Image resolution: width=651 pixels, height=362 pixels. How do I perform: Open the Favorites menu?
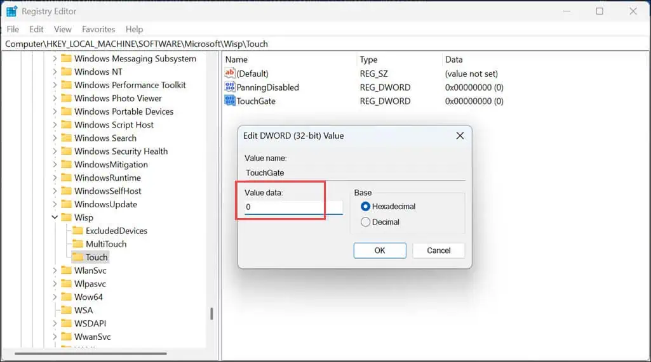pyautogui.click(x=98, y=29)
